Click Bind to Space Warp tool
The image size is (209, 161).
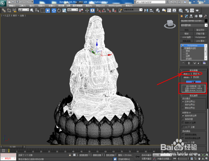point(14,10)
